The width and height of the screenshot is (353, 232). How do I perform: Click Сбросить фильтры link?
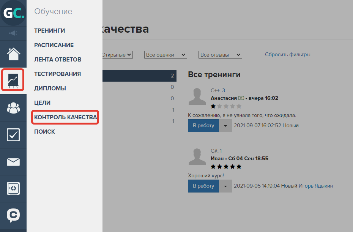[287, 54]
